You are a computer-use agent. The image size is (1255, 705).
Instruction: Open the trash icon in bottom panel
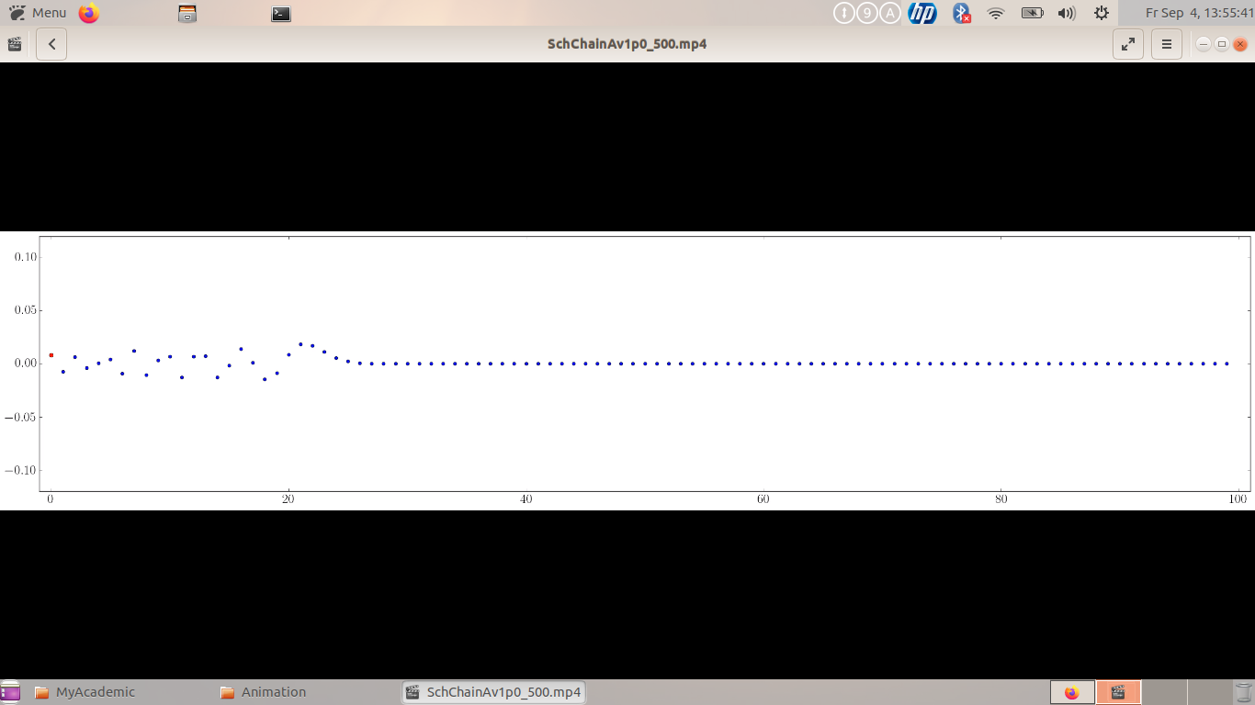coord(1242,692)
